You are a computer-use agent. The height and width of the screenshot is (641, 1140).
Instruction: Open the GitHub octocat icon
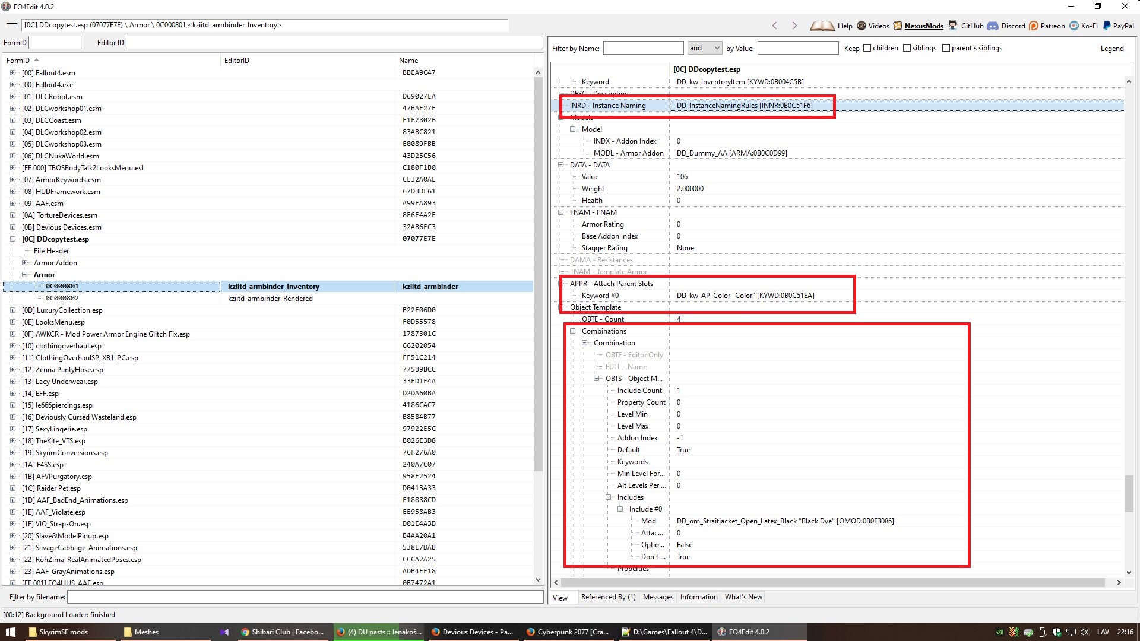953,26
